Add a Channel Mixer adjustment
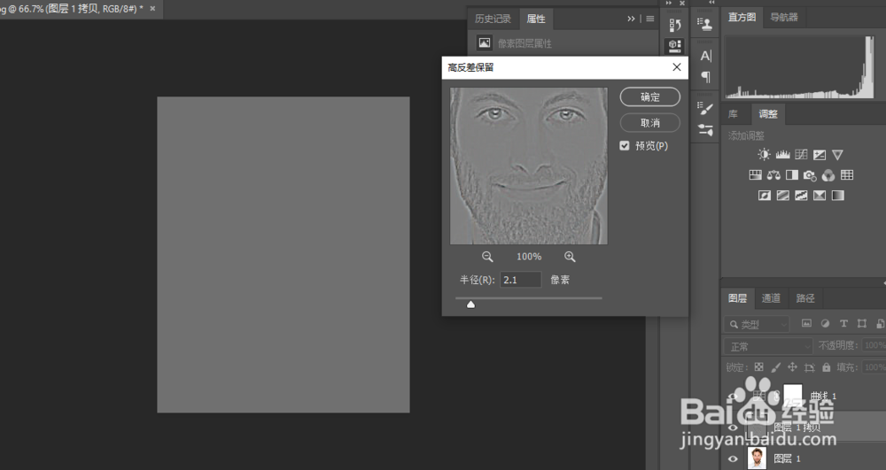 coord(828,175)
